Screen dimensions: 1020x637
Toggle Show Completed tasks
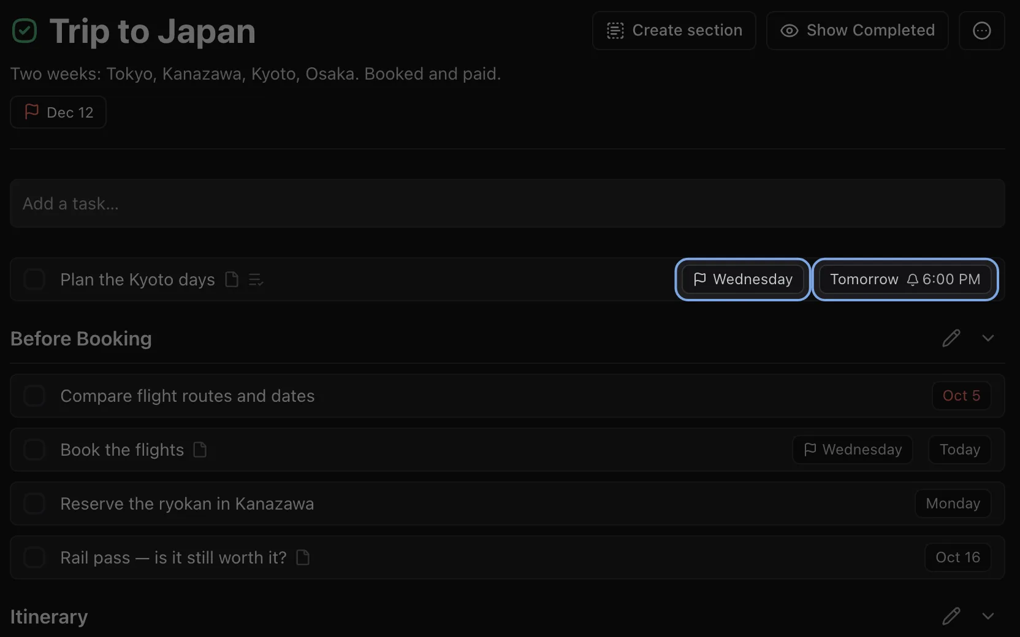858,31
